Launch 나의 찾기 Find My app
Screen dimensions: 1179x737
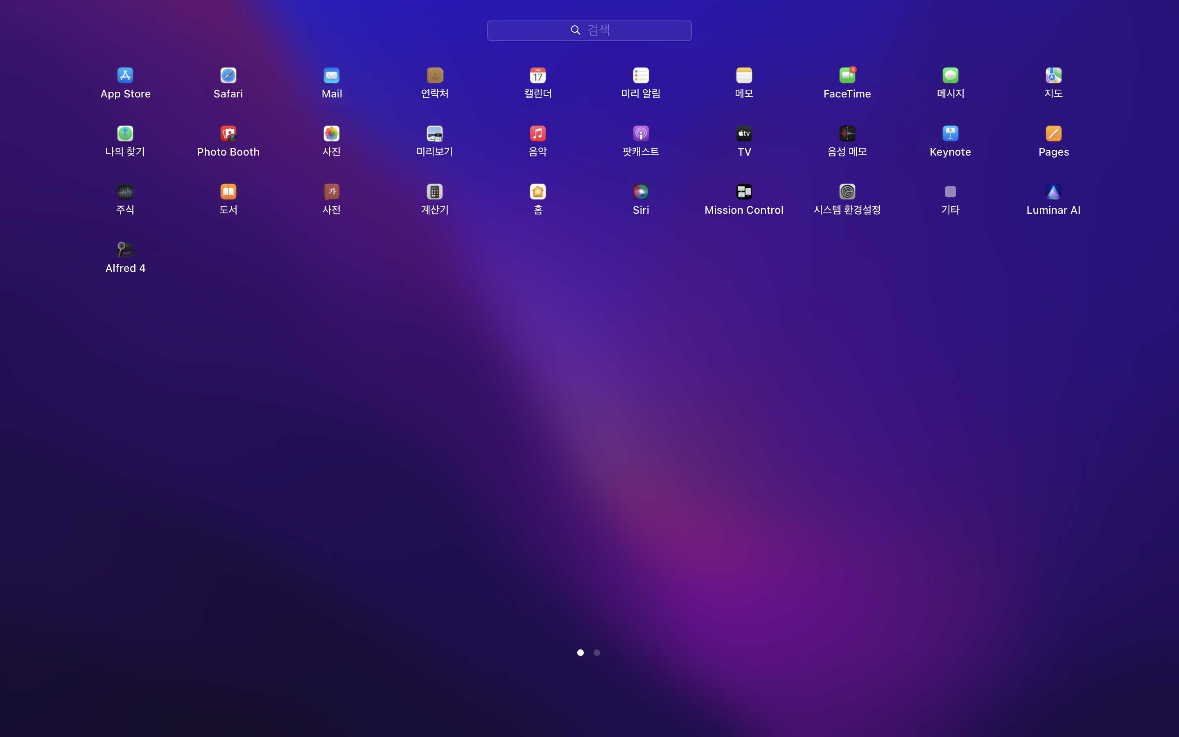125,133
